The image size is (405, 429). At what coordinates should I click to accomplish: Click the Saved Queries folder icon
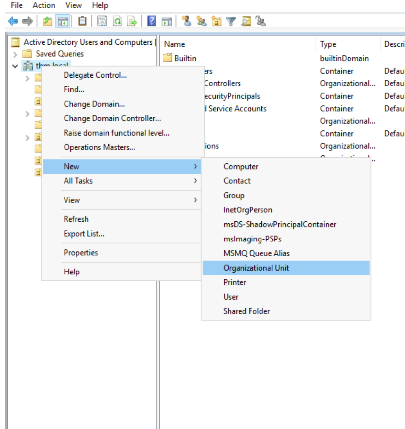(x=27, y=54)
